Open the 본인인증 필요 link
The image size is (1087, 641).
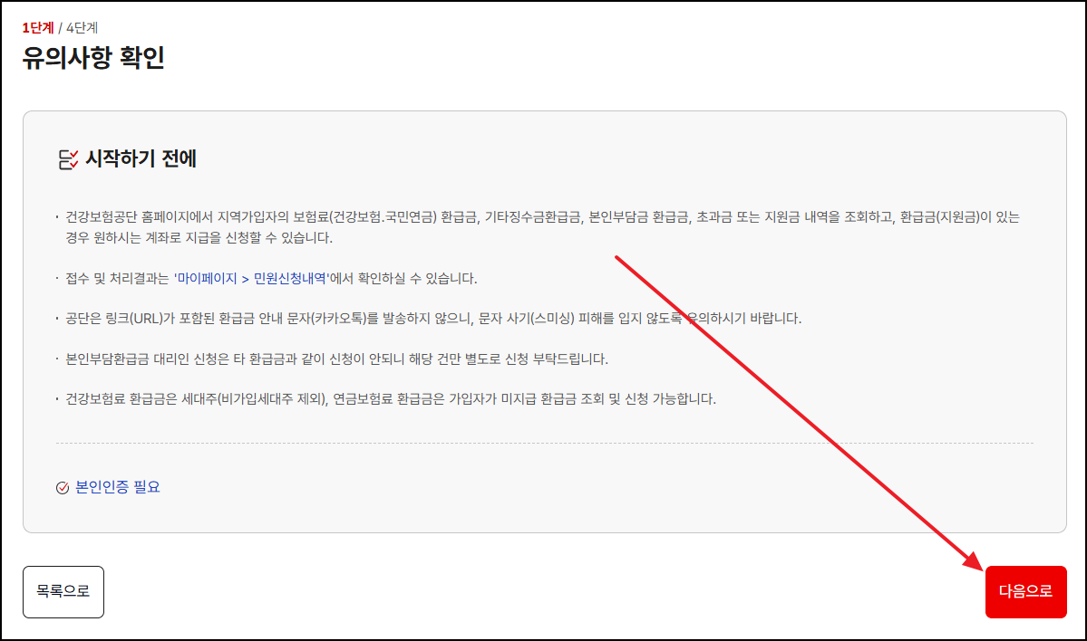coord(117,486)
